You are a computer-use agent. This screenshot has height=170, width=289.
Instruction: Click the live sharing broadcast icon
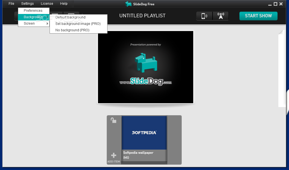pyautogui.click(x=221, y=16)
